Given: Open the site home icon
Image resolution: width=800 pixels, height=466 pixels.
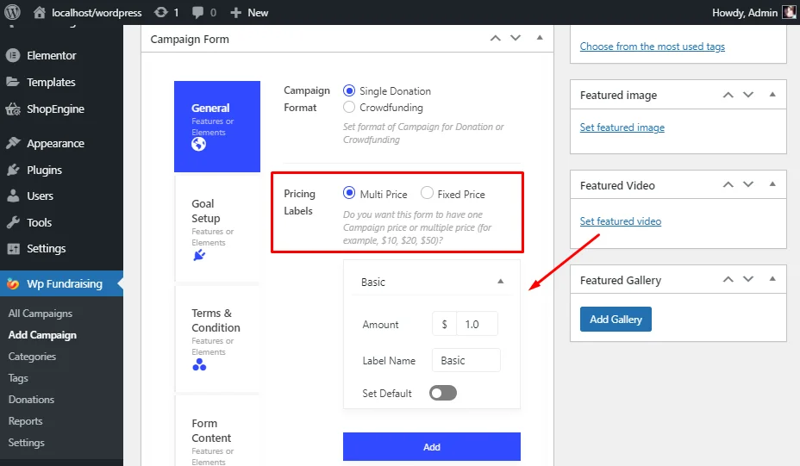Looking at the screenshot, I should tap(40, 12).
